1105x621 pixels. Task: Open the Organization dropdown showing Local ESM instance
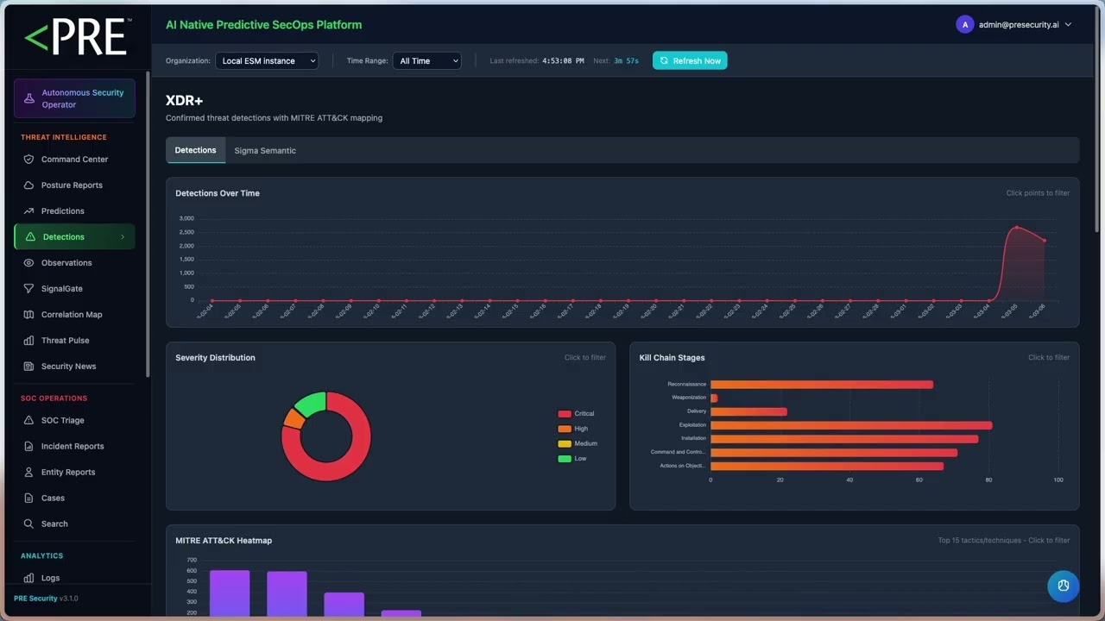(x=267, y=61)
